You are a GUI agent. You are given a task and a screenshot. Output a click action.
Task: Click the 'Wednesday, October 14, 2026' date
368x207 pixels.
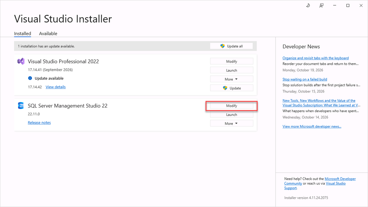[305, 117]
